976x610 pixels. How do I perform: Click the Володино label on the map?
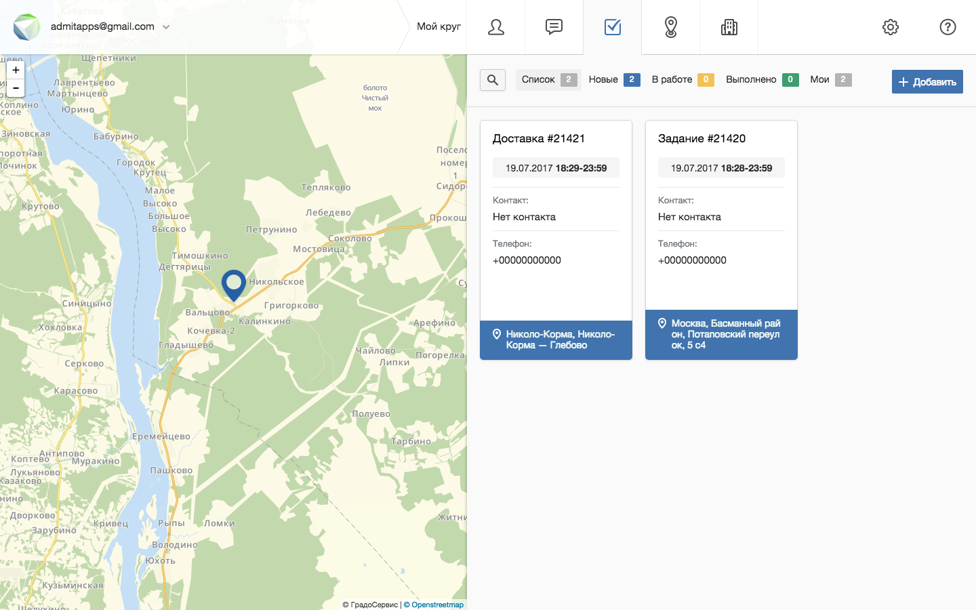point(175,545)
